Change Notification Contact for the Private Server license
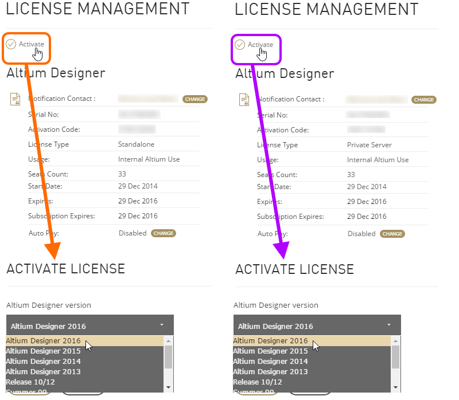459x400 pixels. coord(424,100)
